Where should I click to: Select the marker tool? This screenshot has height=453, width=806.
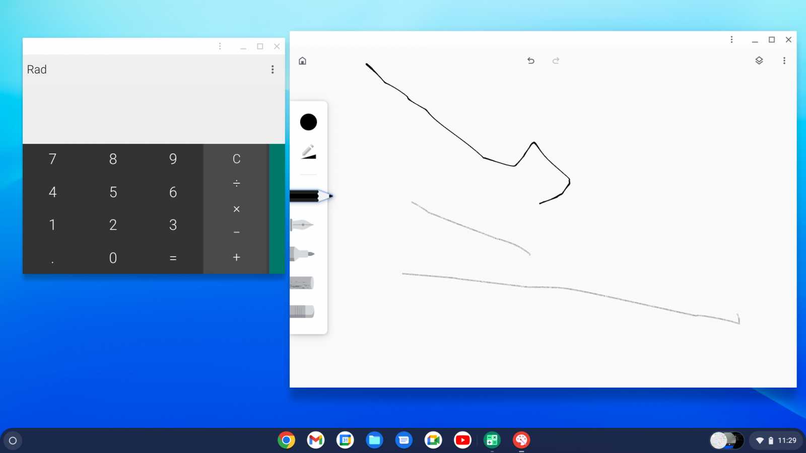tap(302, 254)
